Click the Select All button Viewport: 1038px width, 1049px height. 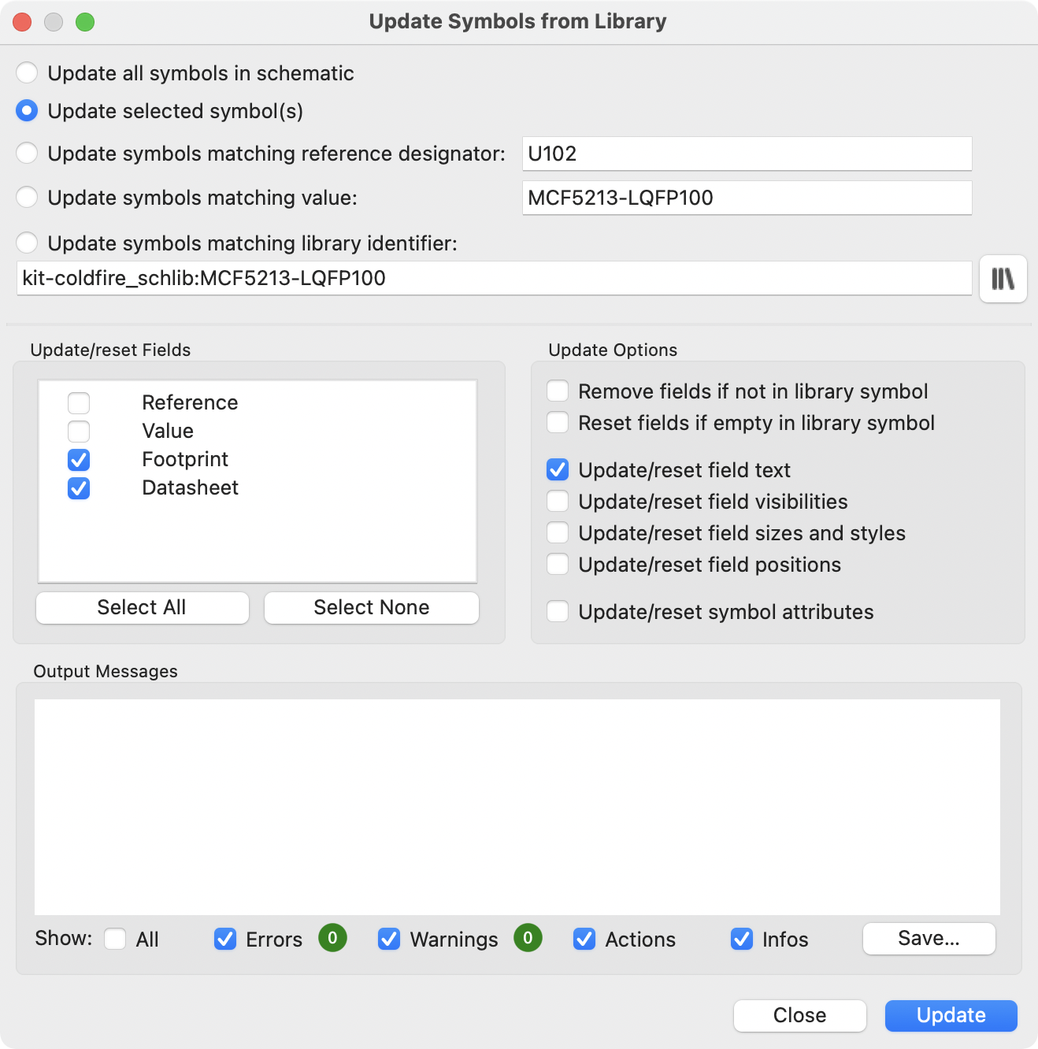[x=142, y=607]
